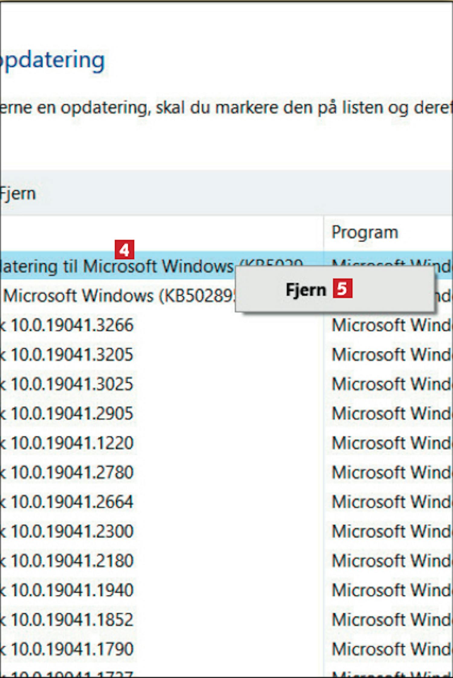Viewport: 453px width, 678px height.
Task: Click Program cell in 10.0.19041.3266 row
Action: 392,325
